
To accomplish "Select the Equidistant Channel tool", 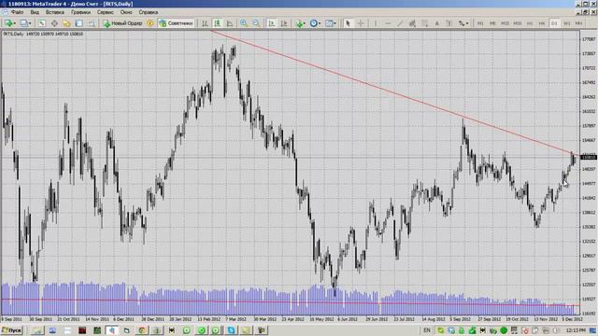I will coord(412,23).
